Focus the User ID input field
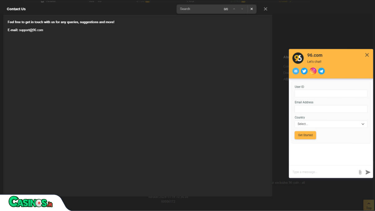This screenshot has width=375, height=211. point(331,94)
